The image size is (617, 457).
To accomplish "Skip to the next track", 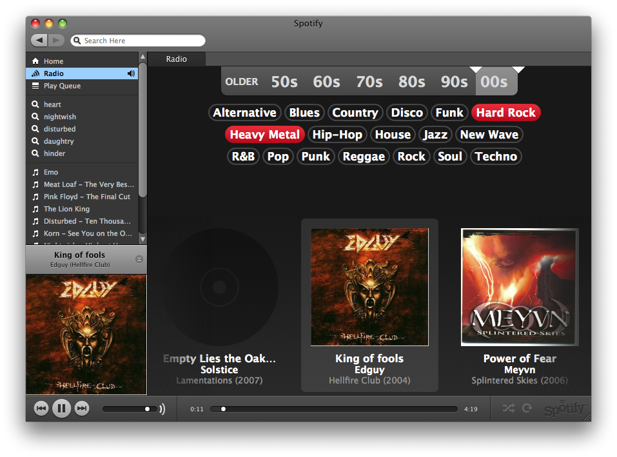I will (81, 408).
